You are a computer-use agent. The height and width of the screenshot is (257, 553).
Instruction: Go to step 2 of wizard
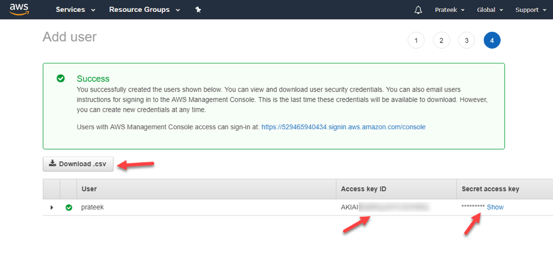tap(441, 40)
